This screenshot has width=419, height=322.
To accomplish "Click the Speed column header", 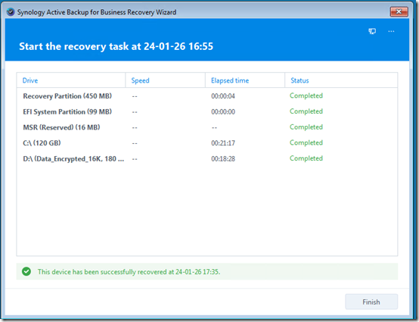I will pyautogui.click(x=165, y=80).
